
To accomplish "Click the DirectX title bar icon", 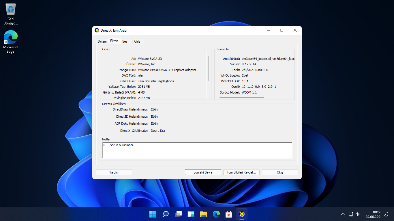I will click(97, 30).
